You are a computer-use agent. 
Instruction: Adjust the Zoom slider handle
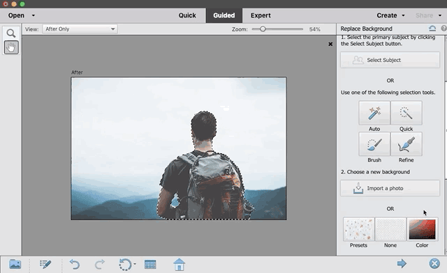[x=263, y=29]
